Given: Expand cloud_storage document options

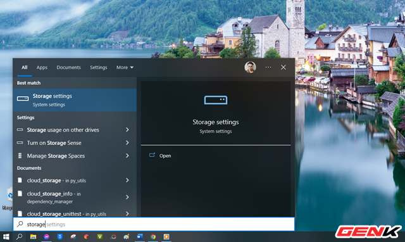Looking at the screenshot, I should [127, 180].
